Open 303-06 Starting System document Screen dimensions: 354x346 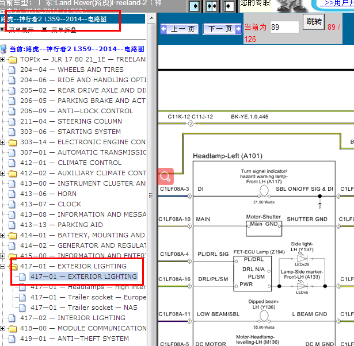(x=70, y=132)
